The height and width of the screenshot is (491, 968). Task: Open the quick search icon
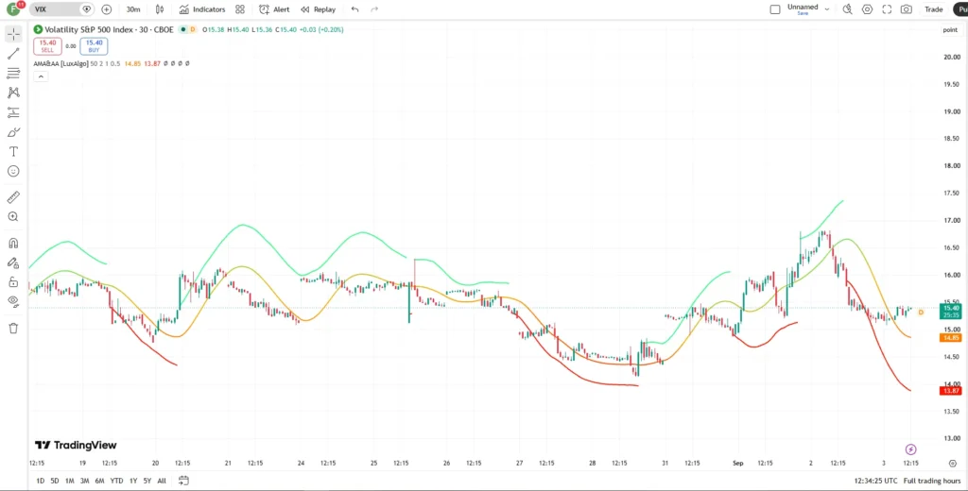pyautogui.click(x=848, y=9)
